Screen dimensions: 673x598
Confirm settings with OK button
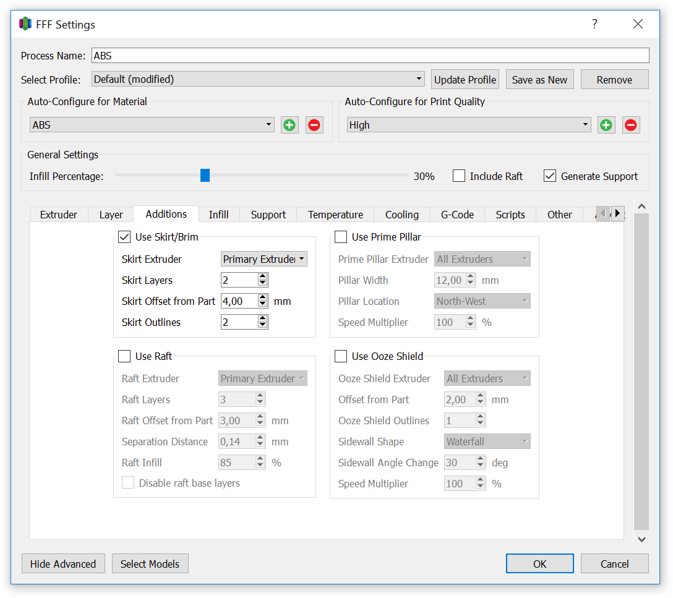coord(540,564)
